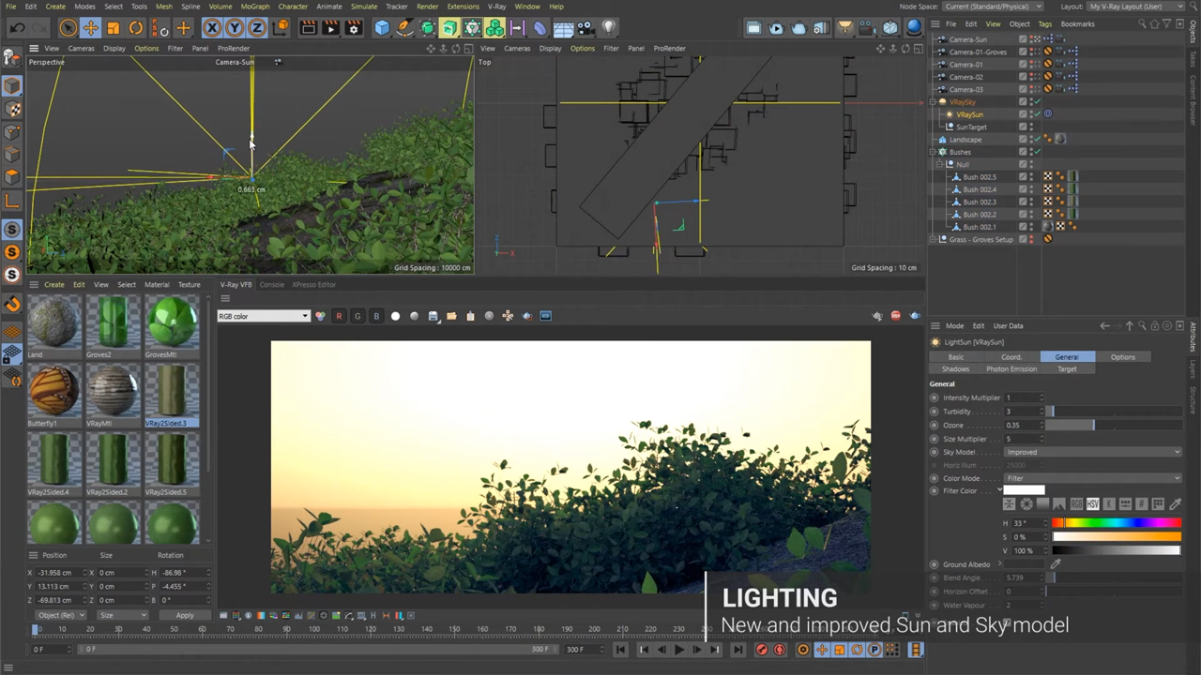Toggle X axis lock

(212, 28)
